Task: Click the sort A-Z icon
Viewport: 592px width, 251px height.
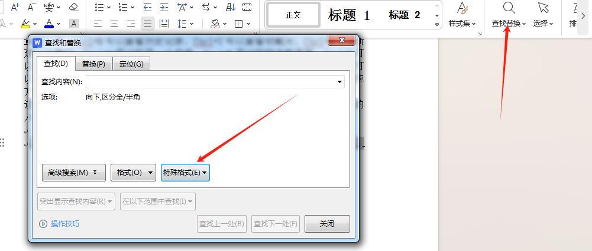Action: pos(230,6)
